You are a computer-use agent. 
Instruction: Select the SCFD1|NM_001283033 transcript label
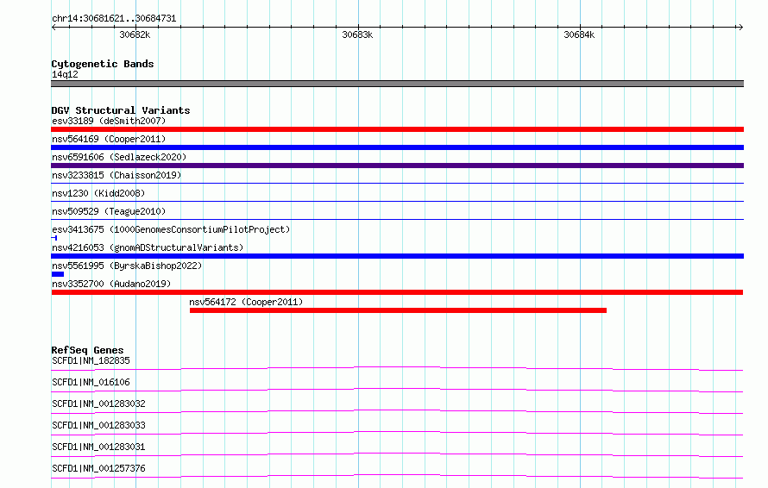98,425
